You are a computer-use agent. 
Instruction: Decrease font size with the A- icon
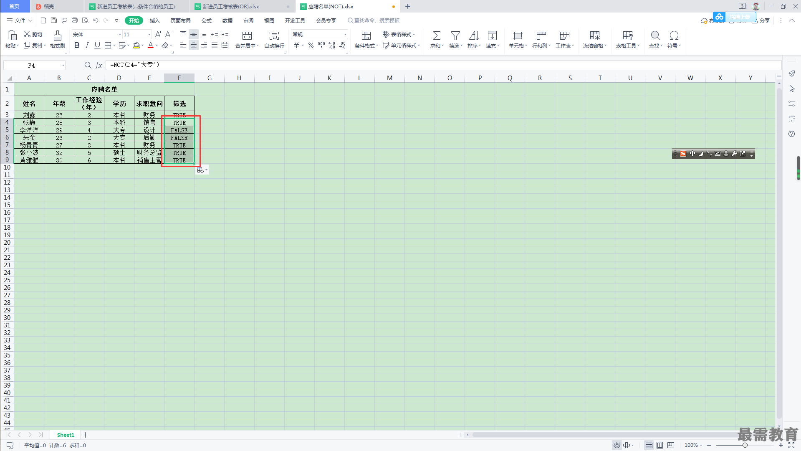click(x=169, y=34)
